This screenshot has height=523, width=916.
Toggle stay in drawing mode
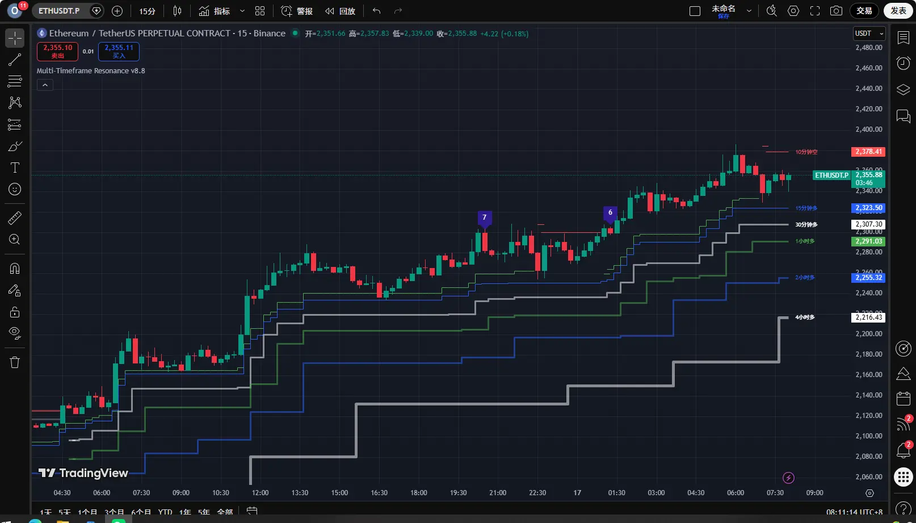pyautogui.click(x=15, y=290)
